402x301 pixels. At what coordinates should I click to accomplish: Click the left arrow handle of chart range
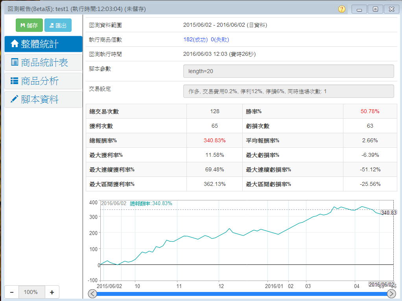pyautogui.click(x=92, y=294)
